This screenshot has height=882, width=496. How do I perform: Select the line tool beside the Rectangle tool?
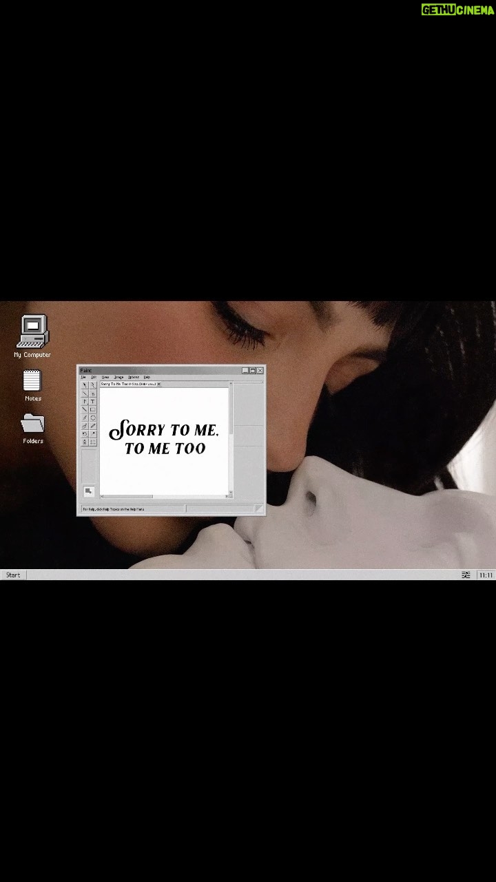pyautogui.click(x=85, y=409)
